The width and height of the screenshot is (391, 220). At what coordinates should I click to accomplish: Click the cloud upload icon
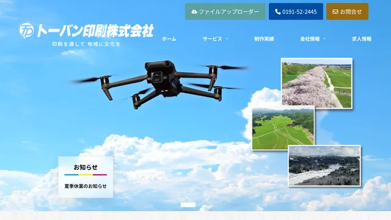tap(194, 12)
